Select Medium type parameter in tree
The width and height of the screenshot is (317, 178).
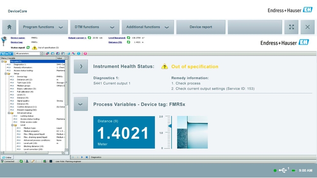click(30, 128)
